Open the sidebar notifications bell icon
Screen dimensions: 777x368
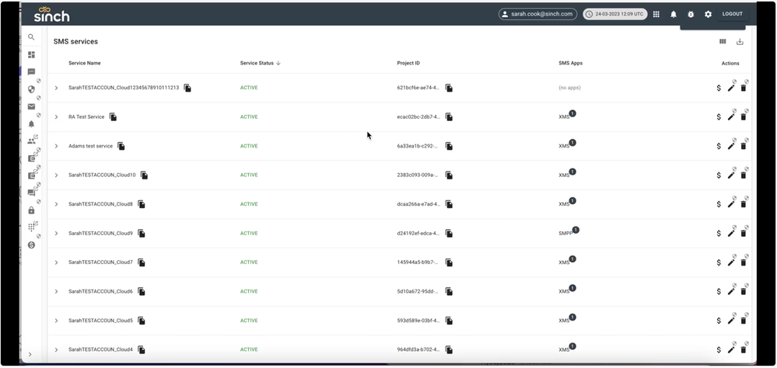click(x=31, y=123)
